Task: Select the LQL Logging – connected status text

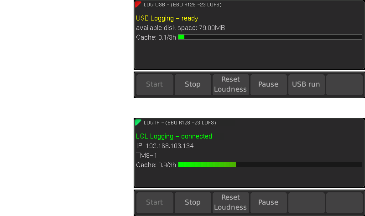Action: point(174,136)
